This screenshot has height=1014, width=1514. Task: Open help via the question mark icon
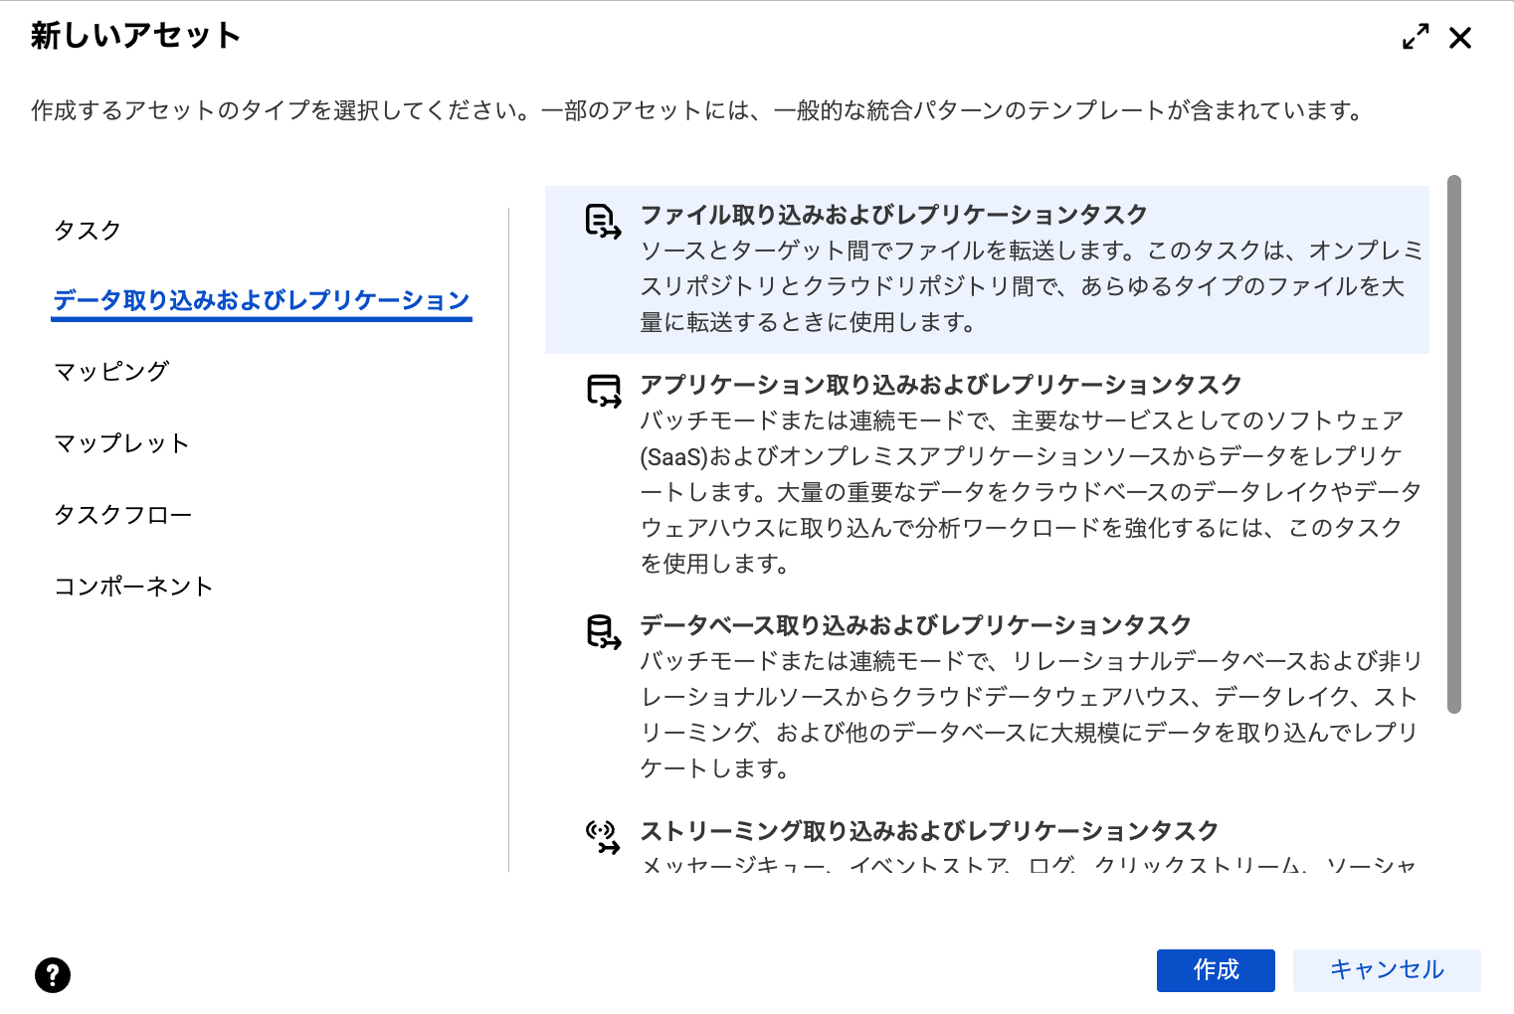tap(53, 975)
